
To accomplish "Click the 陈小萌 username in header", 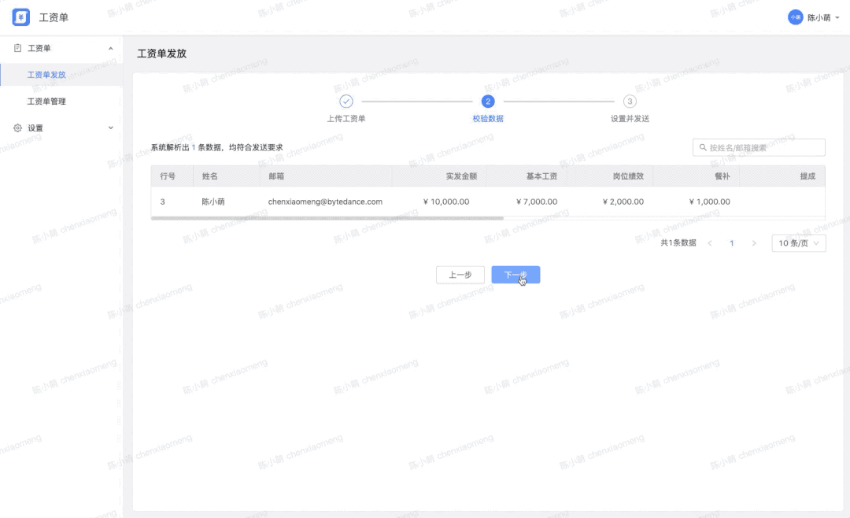I will click(x=819, y=18).
